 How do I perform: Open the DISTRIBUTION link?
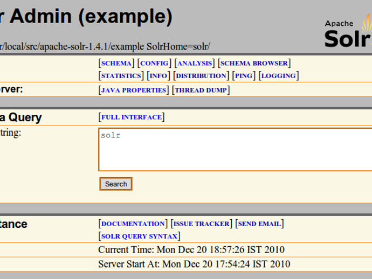pyautogui.click(x=201, y=76)
